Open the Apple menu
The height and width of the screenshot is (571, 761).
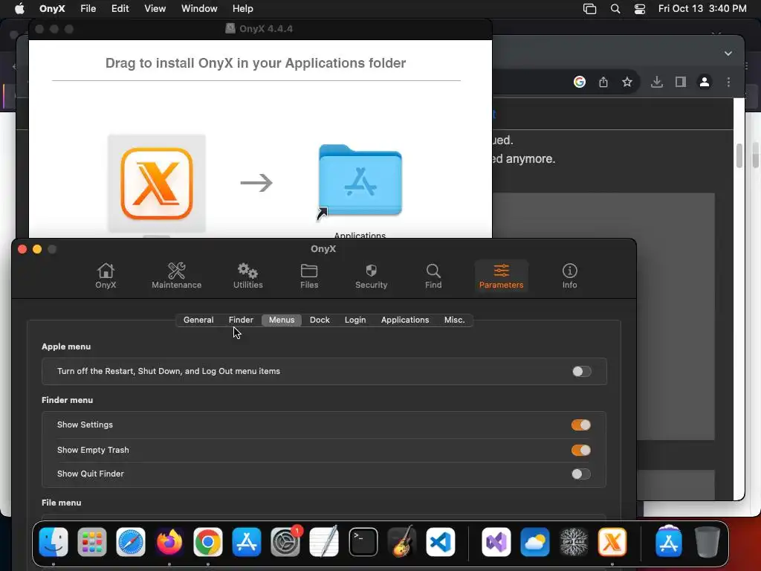pos(19,9)
